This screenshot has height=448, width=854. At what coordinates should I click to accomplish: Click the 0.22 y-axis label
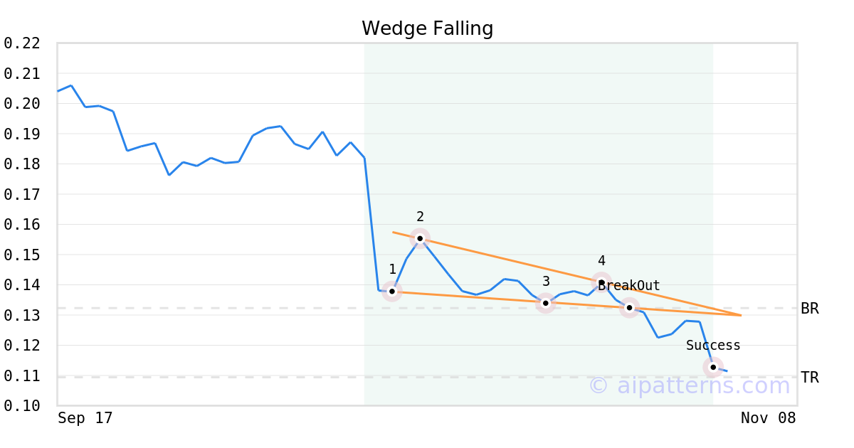click(x=21, y=43)
